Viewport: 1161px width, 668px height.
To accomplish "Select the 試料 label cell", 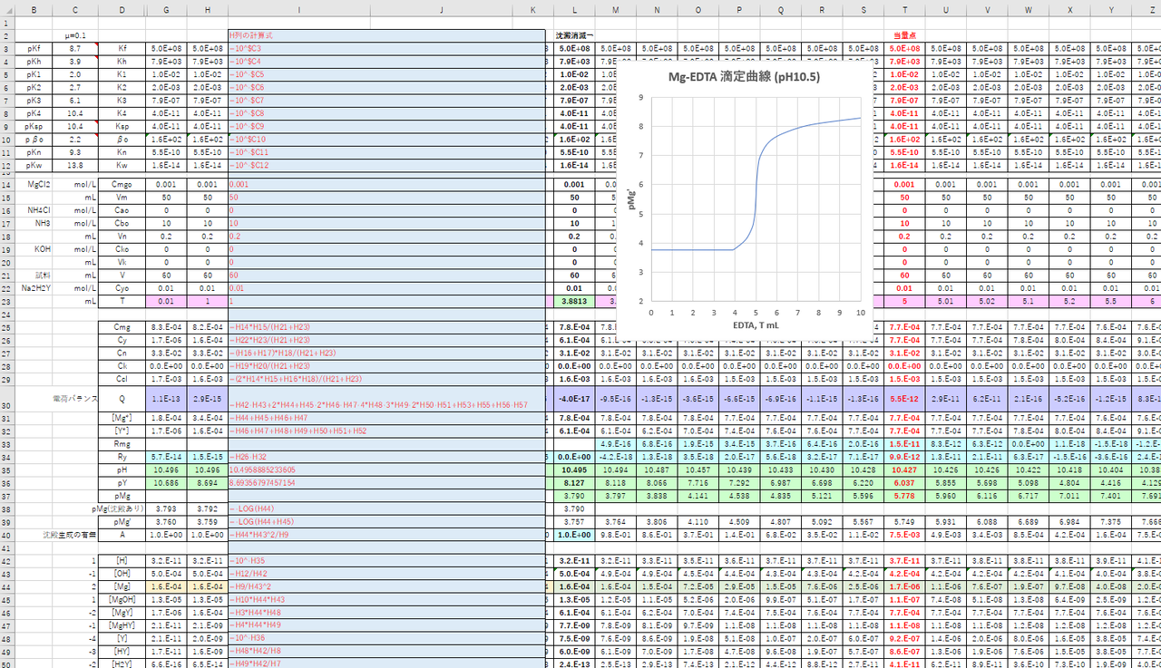I will click(x=34, y=275).
